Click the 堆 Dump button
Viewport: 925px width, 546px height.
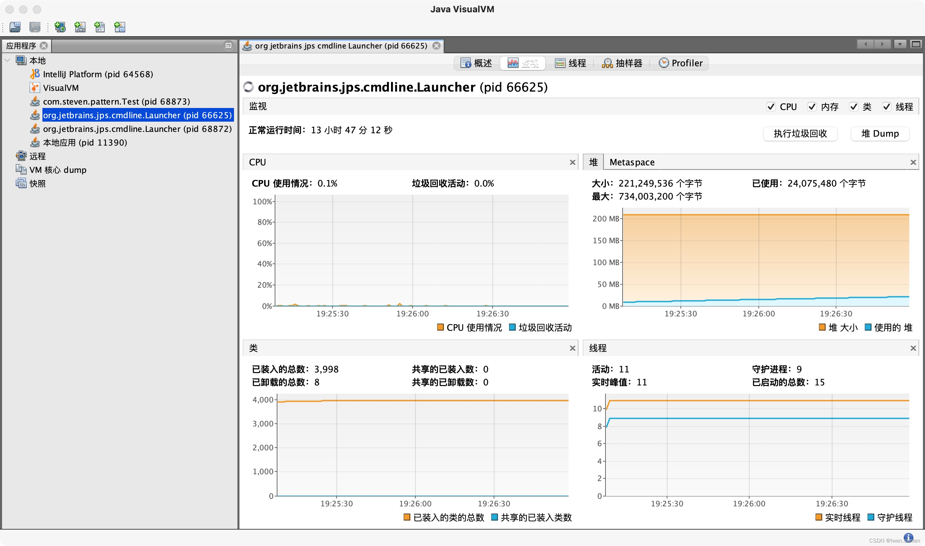click(x=880, y=134)
